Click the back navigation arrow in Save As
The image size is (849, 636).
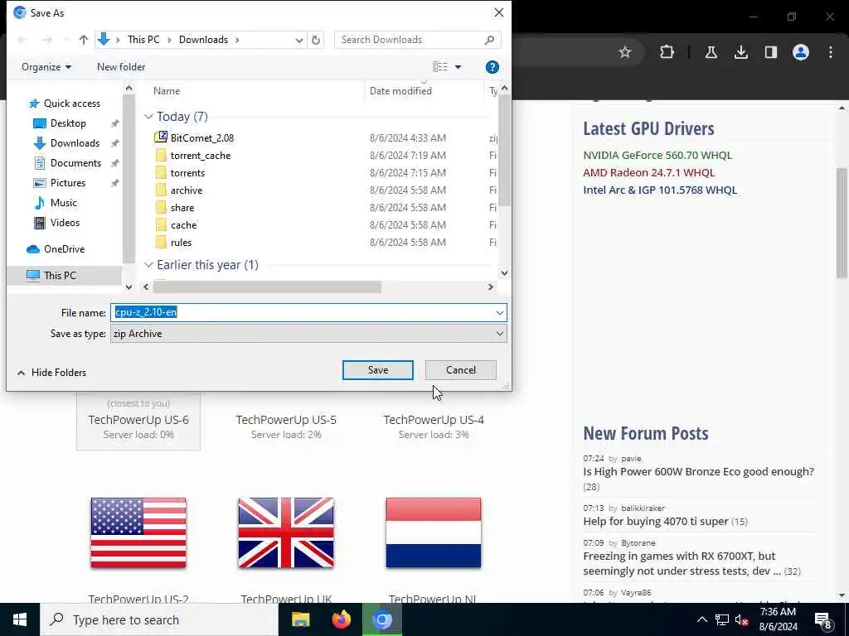click(22, 40)
